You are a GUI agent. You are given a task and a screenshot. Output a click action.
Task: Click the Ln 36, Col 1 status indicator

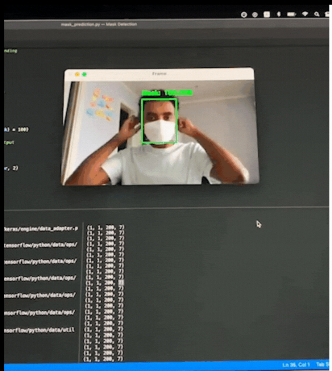pyautogui.click(x=296, y=364)
